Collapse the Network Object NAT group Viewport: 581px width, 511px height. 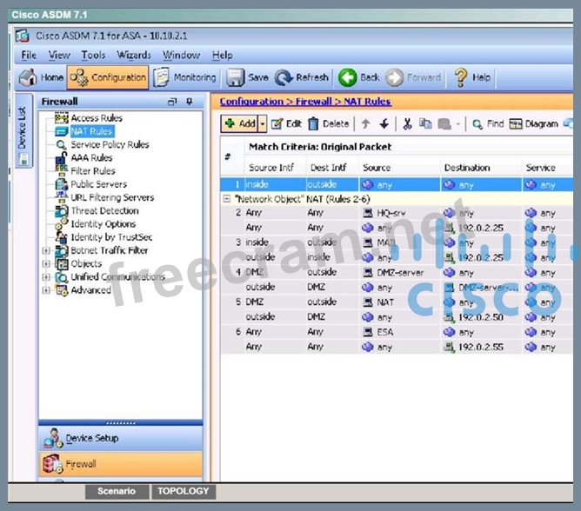228,198
